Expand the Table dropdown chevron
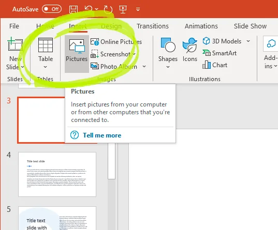The height and width of the screenshot is (230, 278). 46,67
